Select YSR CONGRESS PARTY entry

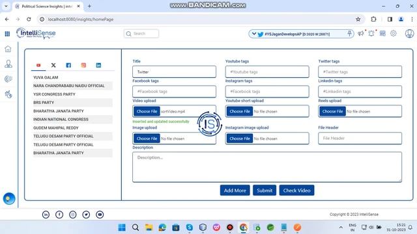(54, 94)
